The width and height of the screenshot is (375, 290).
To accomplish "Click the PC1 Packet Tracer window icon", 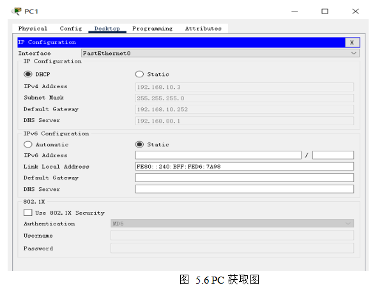I will [17, 11].
